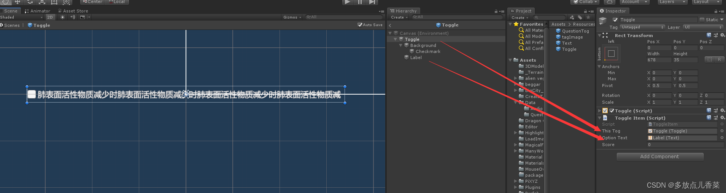726x193 pixels.
Task: Open help icon for Toggle Item script
Action: 709,118
